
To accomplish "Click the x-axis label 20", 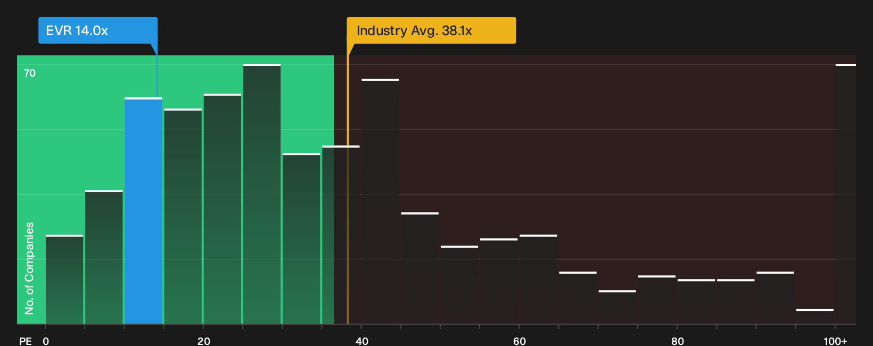I will [203, 341].
